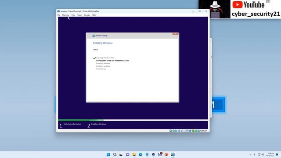Open the Machine menu

tap(65, 15)
